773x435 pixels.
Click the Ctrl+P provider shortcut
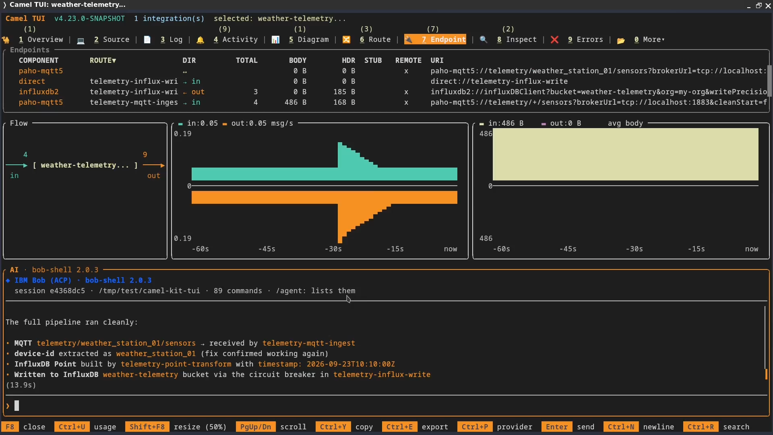point(495,427)
